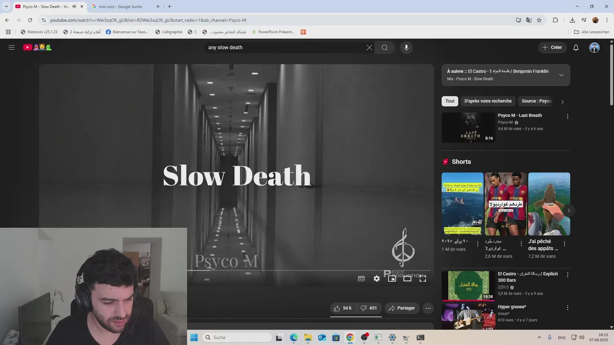Open File Explorer from the taskbar

[308, 337]
